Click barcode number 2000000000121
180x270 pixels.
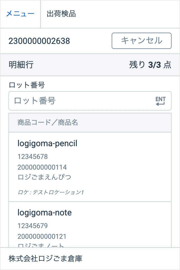(x=42, y=236)
